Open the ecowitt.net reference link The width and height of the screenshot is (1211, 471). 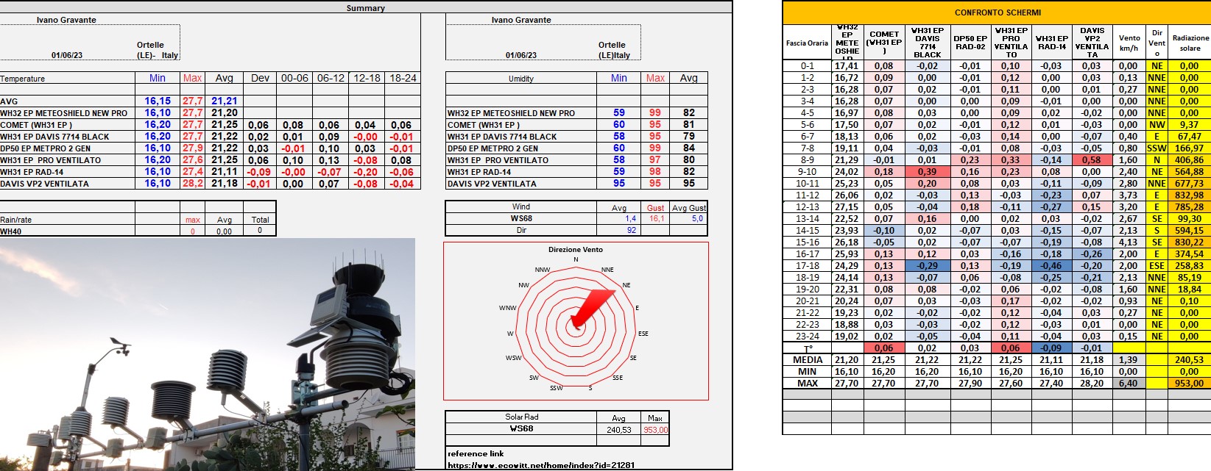click(541, 465)
